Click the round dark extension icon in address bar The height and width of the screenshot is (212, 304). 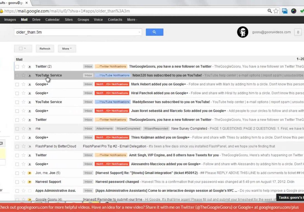(293, 11)
